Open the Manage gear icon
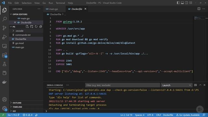 [x=4, y=108]
